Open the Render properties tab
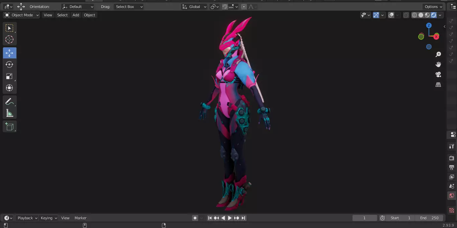 click(x=452, y=158)
